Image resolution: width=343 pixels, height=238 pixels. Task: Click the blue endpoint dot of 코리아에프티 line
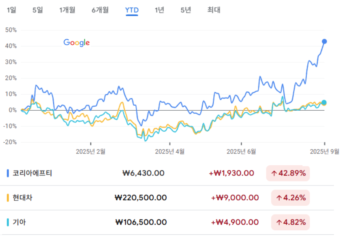pos(324,41)
